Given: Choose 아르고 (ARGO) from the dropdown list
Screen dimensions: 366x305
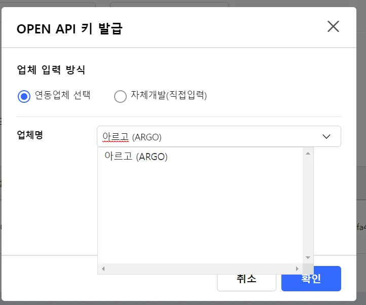Looking at the screenshot, I should pyautogui.click(x=136, y=157).
